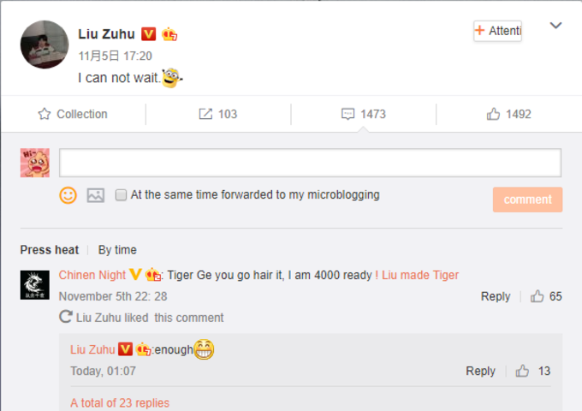Reply to Chinen Night's comment
Screen dimensions: 582x411
[x=496, y=296]
